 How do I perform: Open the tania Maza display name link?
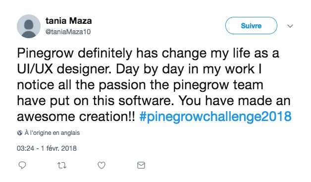pos(69,21)
